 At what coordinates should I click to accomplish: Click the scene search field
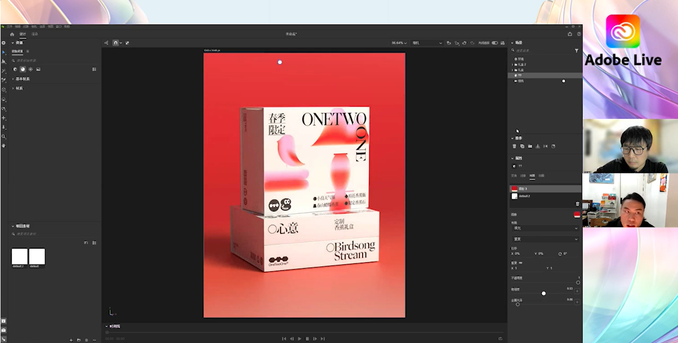point(541,51)
